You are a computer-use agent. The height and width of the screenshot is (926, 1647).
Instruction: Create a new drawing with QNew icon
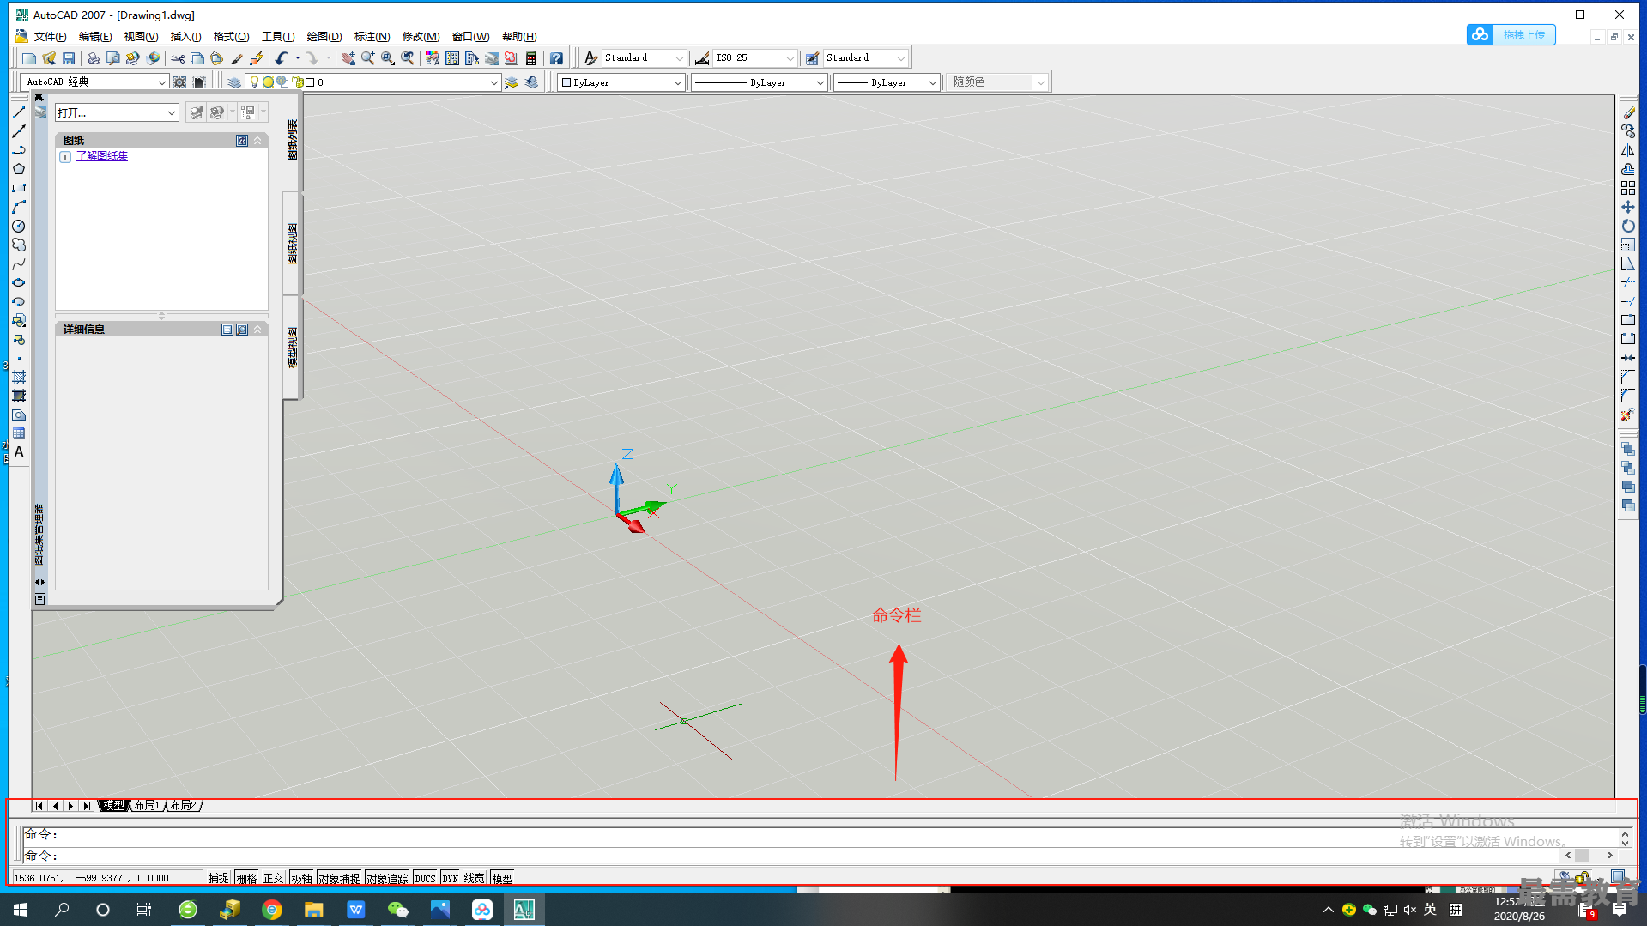click(29, 58)
